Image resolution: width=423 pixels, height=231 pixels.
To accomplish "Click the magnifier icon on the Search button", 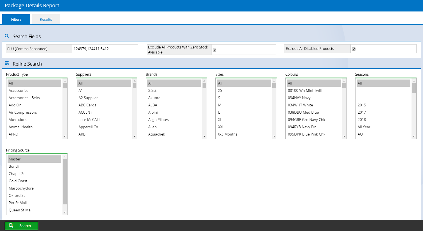I will (x=11, y=226).
